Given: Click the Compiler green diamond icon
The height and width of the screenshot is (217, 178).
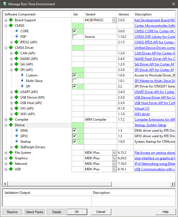Looking at the screenshot, I should (11, 119).
